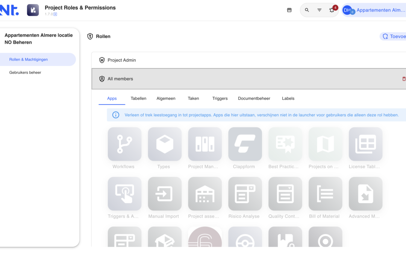Screen dimensions: 406x254
Task: Click the info icon in the blue banner
Action: (116, 115)
